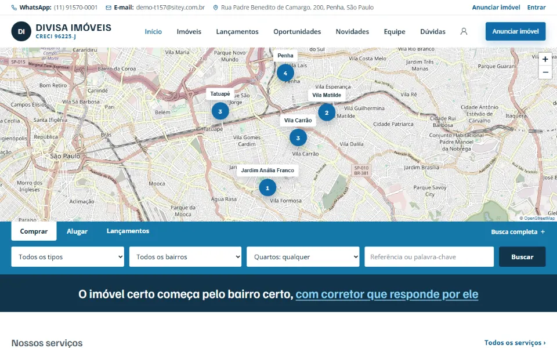Click the Jardim Anália Franco map label

tap(267, 171)
